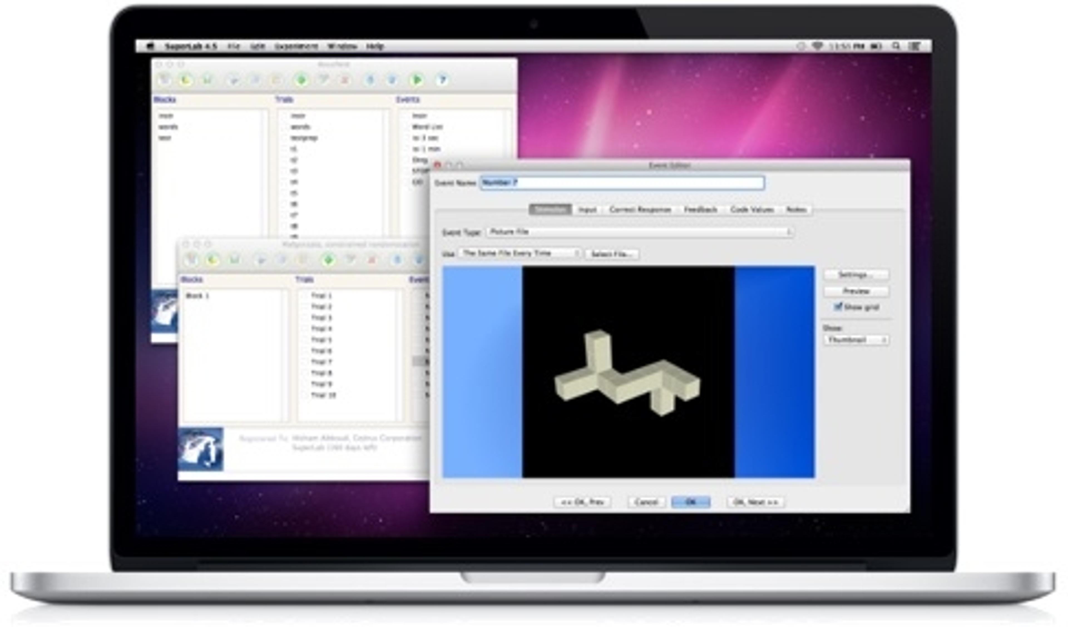This screenshot has height=627, width=1068.
Task: Click the Preview button
Action: click(856, 291)
